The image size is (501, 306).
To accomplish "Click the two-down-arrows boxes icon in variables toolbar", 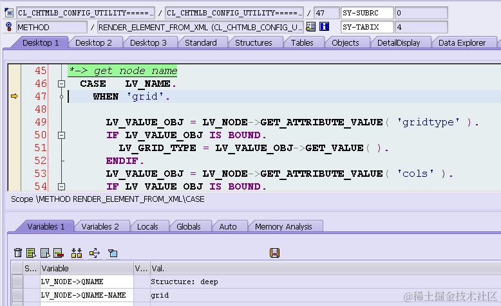I will (77, 253).
